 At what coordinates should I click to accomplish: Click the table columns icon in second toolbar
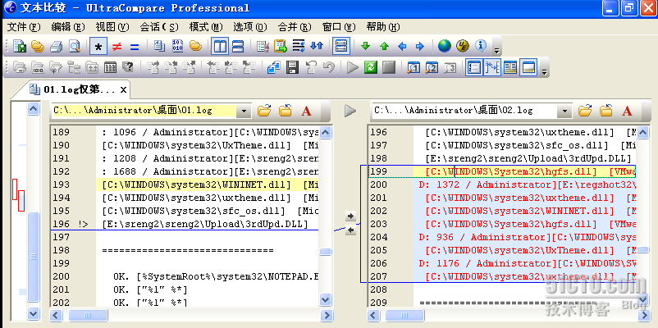click(x=110, y=67)
